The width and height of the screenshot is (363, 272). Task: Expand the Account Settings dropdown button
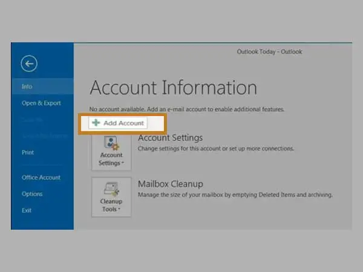(111, 152)
